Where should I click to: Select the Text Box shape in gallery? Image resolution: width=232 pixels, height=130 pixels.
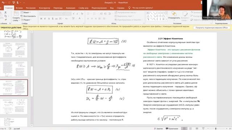tap(148, 13)
